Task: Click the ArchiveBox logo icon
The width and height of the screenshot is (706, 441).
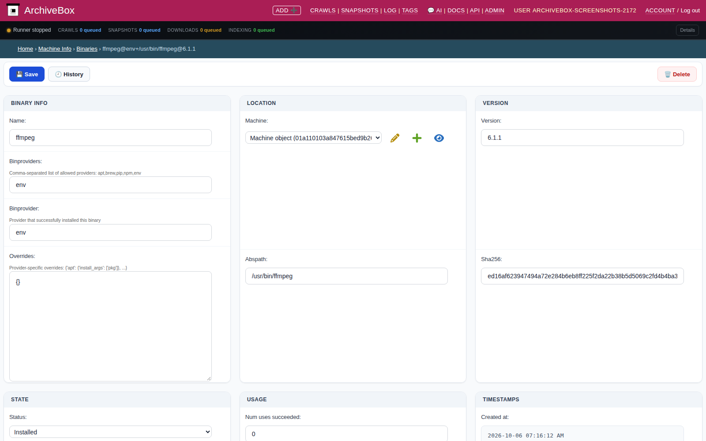Action: 13,10
